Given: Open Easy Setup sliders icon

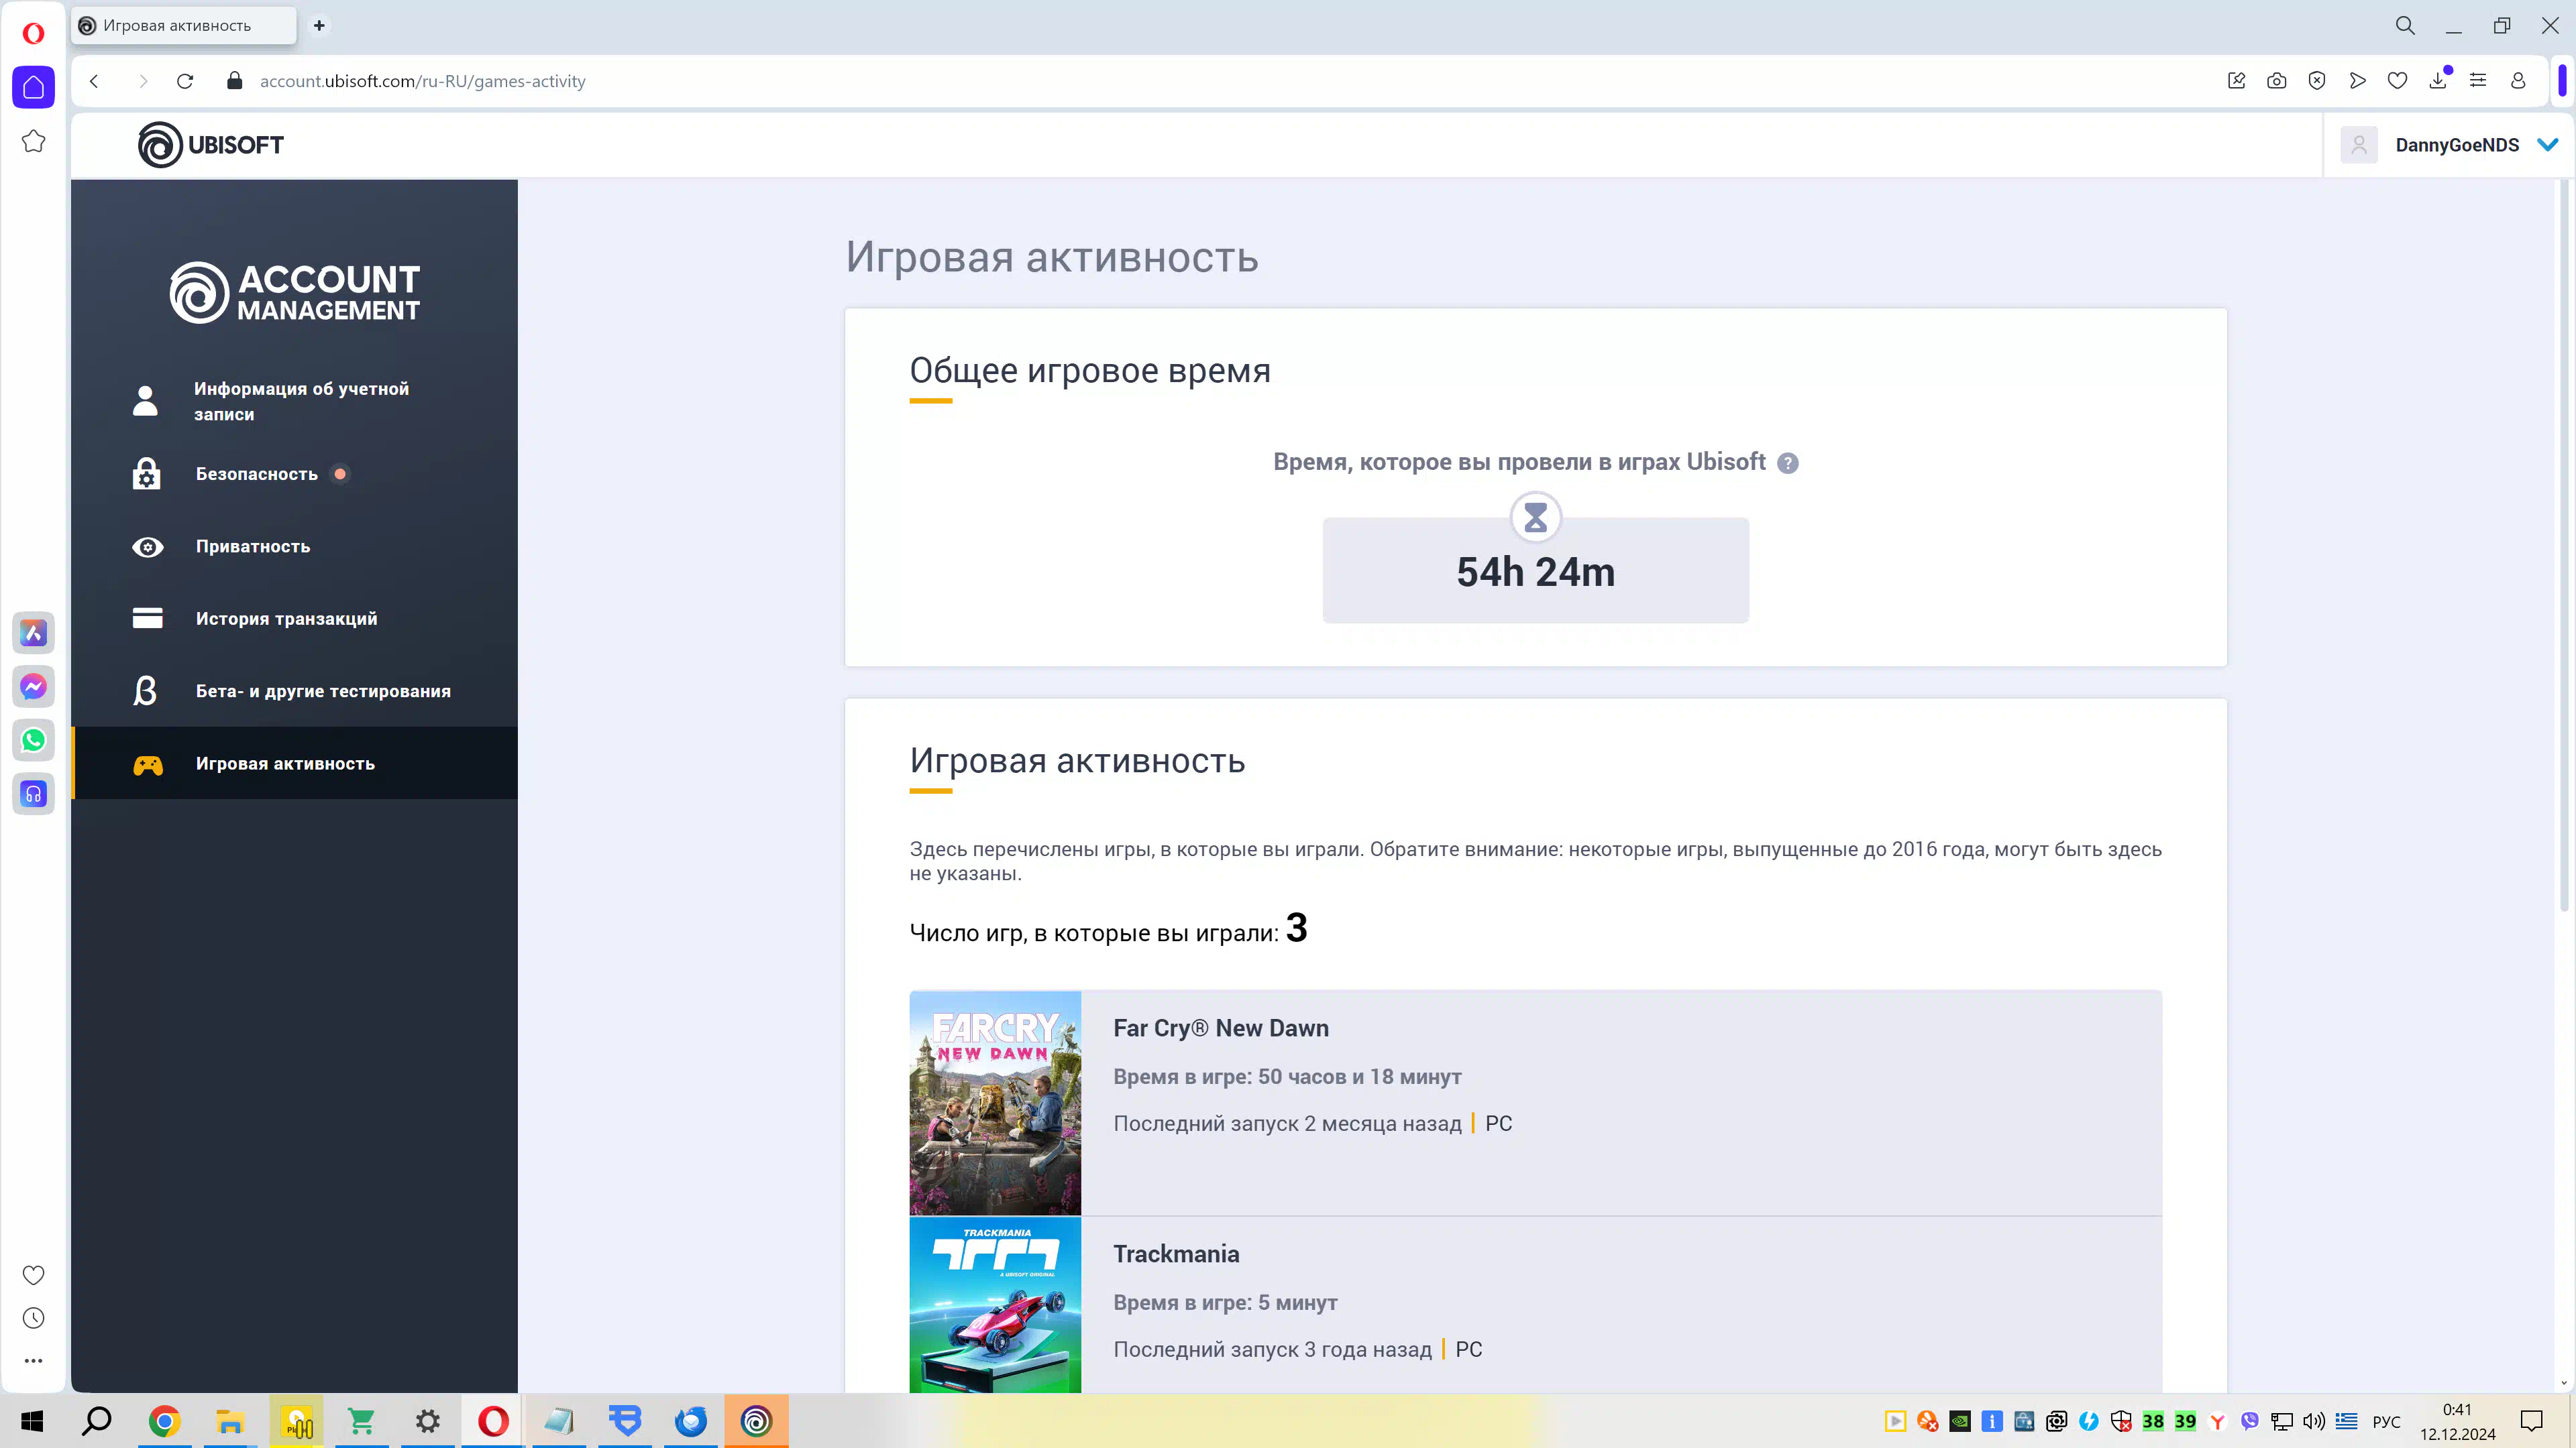Looking at the screenshot, I should coord(2478,81).
